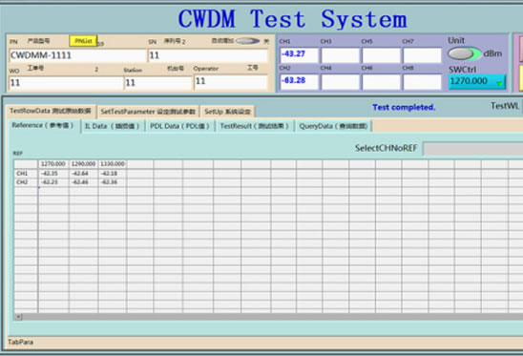523x356 pixels.
Task: Click cell -42.35 in CH1 row
Action: 53,173
